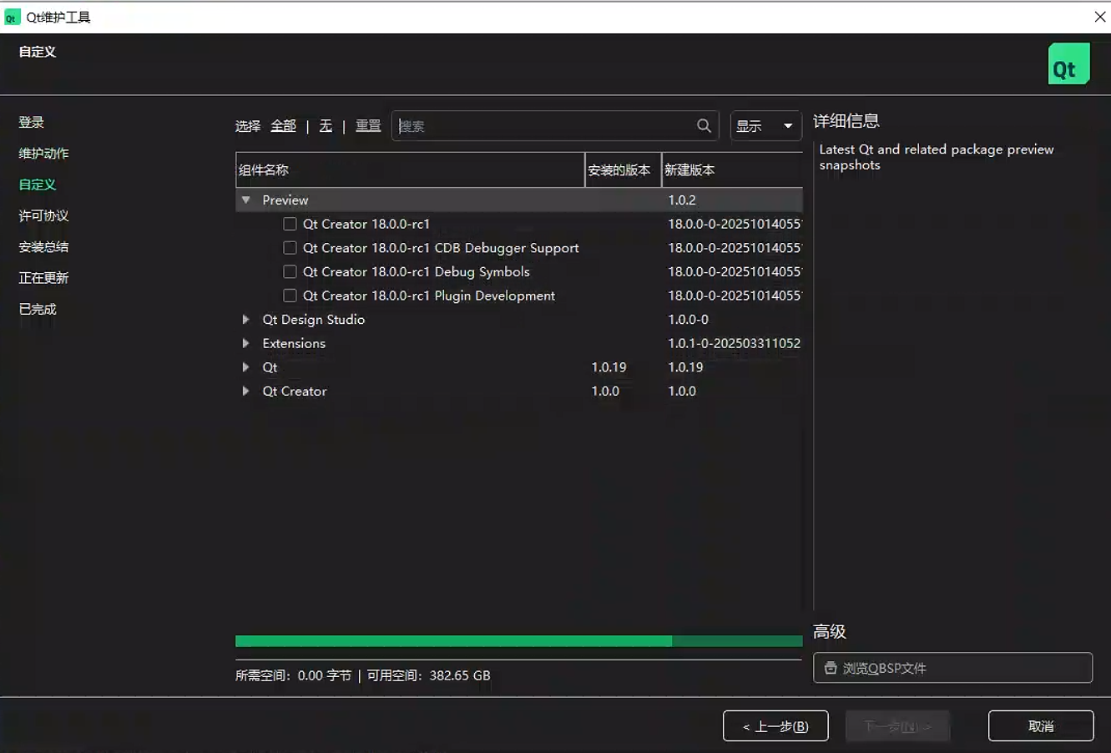
Task: Select the Preview row label
Action: (285, 200)
